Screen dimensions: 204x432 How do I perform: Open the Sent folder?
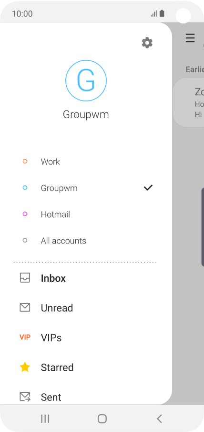(x=86, y=397)
